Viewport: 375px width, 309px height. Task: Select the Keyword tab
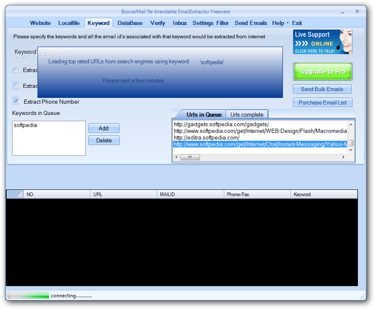98,23
